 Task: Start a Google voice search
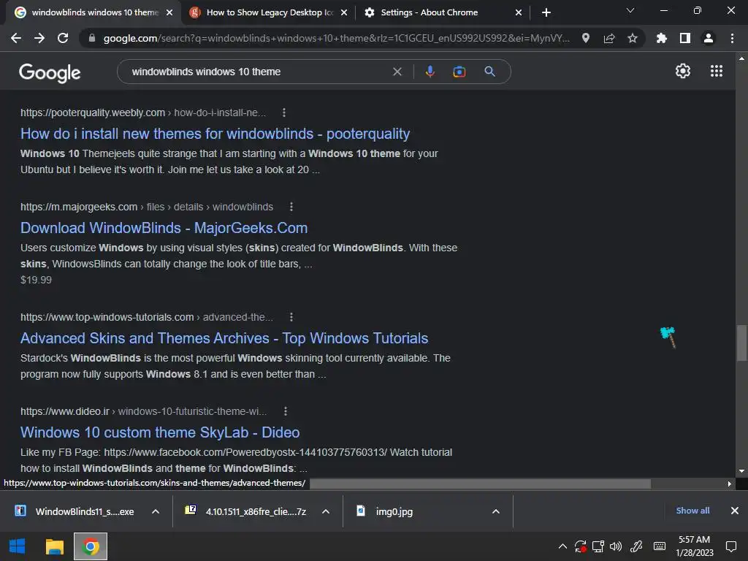tap(430, 72)
